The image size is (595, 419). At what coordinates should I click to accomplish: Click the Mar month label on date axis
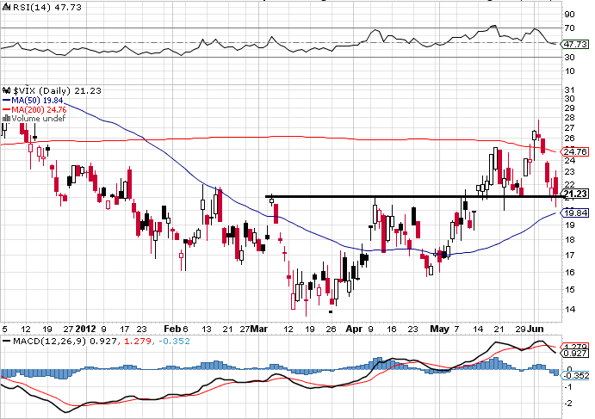click(259, 329)
